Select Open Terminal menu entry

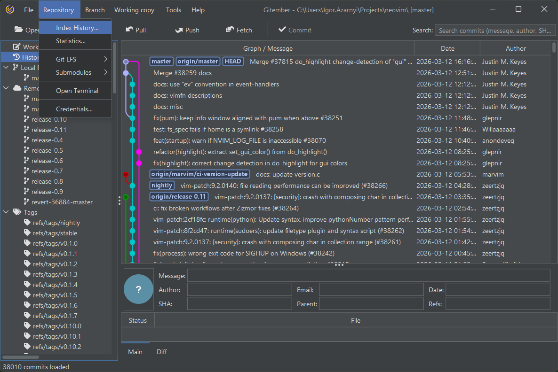pos(77,91)
